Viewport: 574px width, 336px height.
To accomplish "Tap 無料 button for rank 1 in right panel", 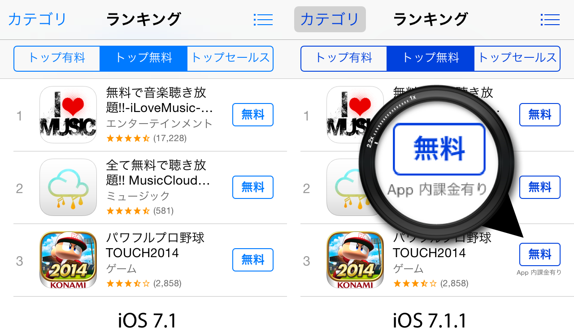I will [540, 115].
